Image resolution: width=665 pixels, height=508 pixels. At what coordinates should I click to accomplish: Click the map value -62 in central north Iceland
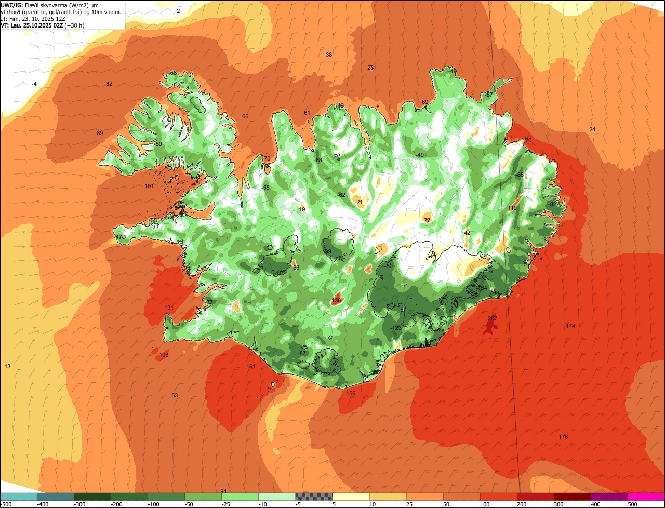click(x=341, y=195)
